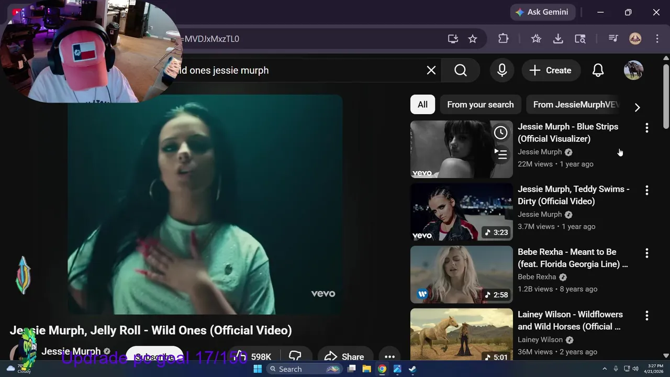Click the Lainey Wilson channel name
The height and width of the screenshot is (377, 670).
click(x=540, y=339)
